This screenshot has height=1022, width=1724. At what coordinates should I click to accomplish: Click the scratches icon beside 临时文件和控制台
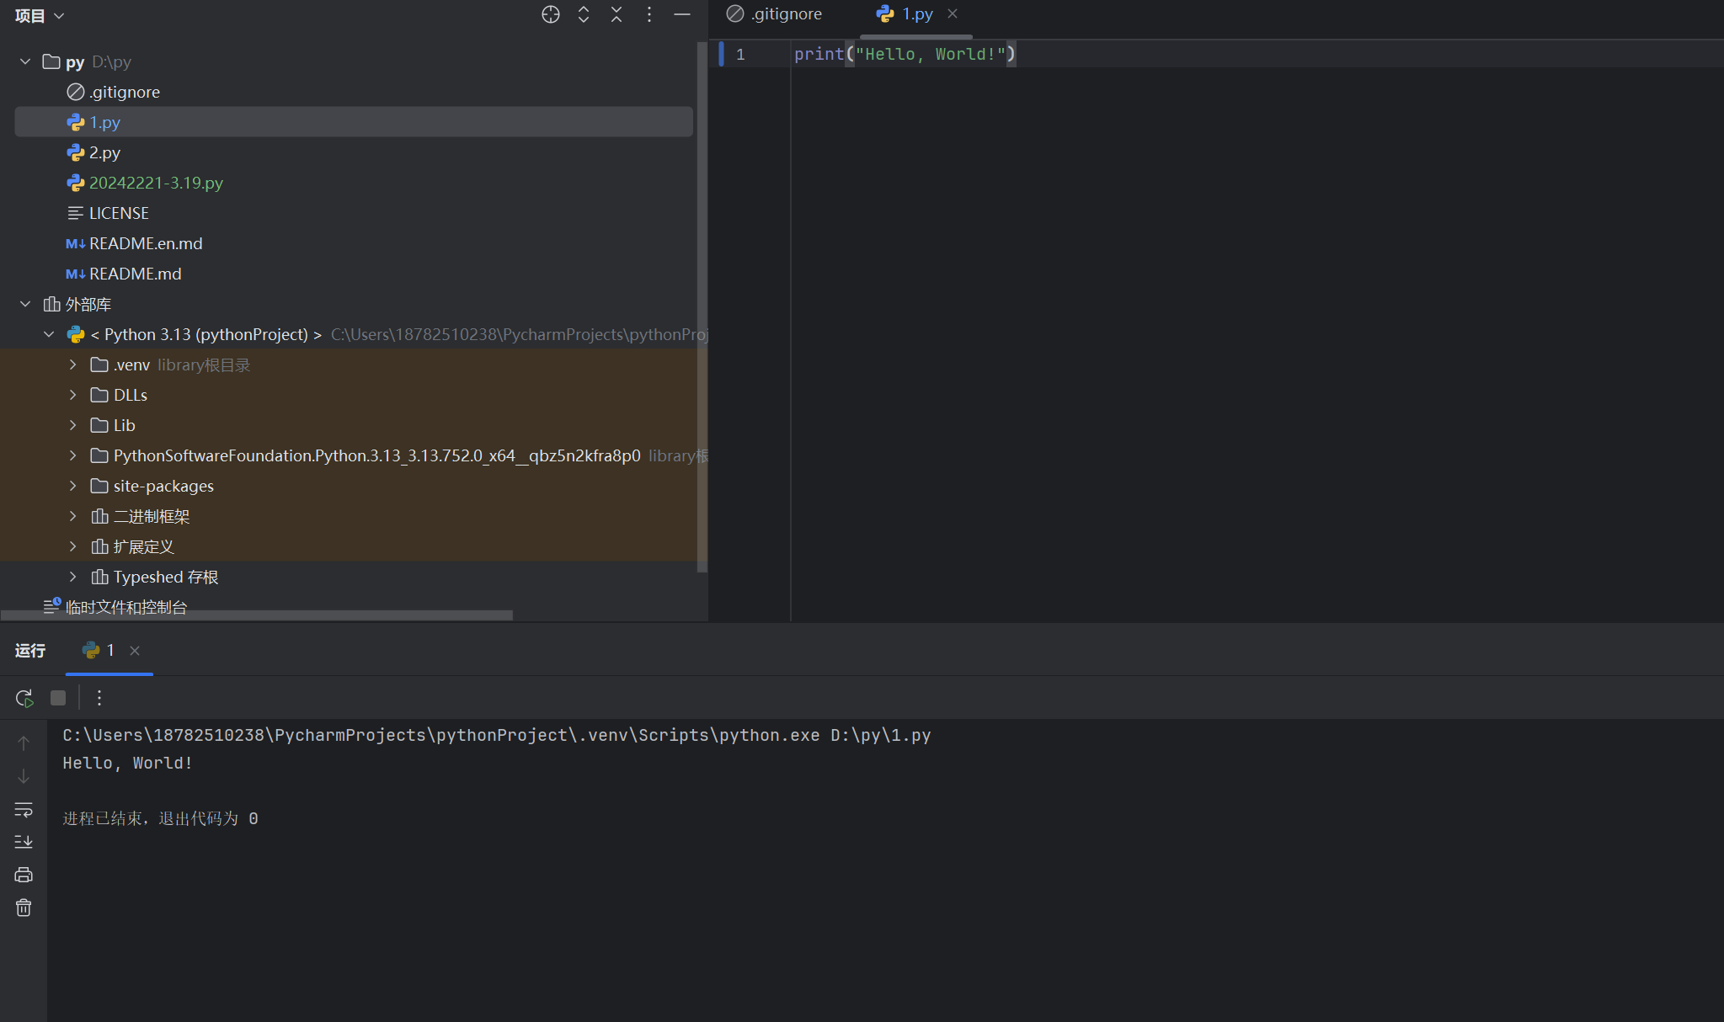(52, 604)
